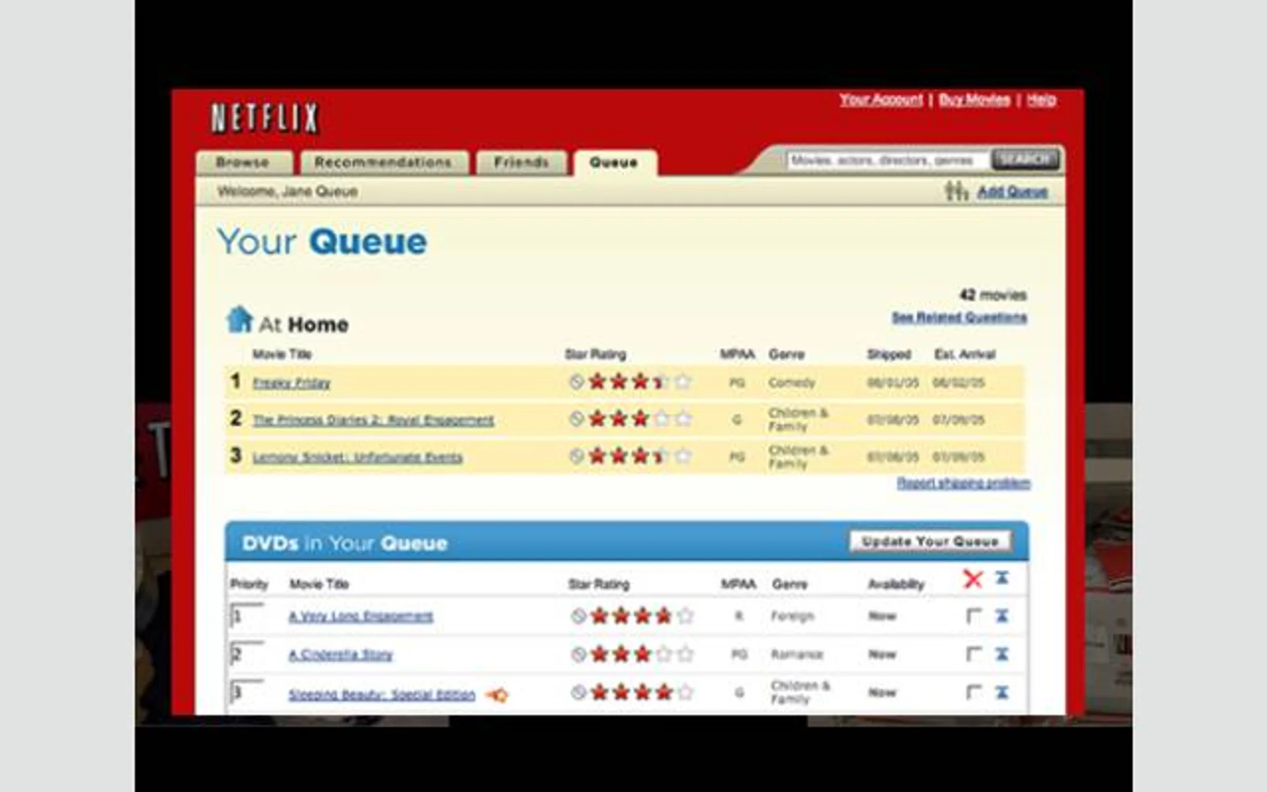1267x792 pixels.
Task: Switch to the Friends tab
Action: click(522, 163)
